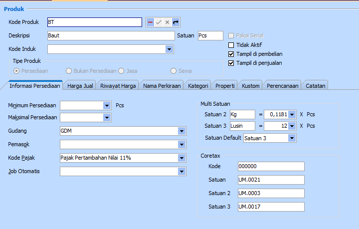
Task: Click Coretax Satuan 3 field UM.0017
Action: pyautogui.click(x=271, y=207)
